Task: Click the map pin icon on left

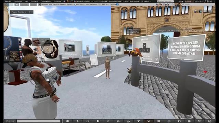Action: point(7,58)
